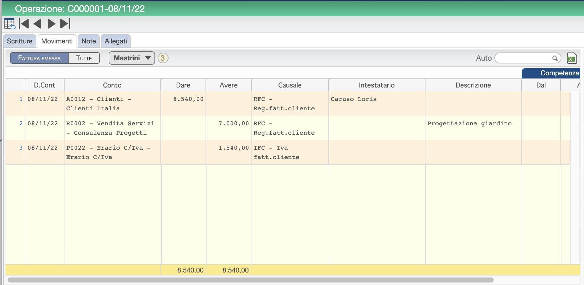Image resolution: width=584 pixels, height=285 pixels.
Task: Click the Dare column header
Action: coord(183,85)
